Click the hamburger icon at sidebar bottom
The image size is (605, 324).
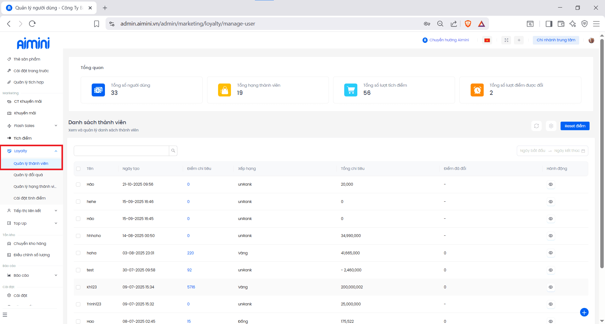5,315
